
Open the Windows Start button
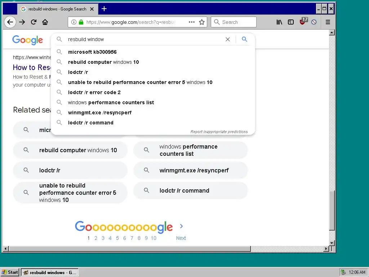coord(10,272)
